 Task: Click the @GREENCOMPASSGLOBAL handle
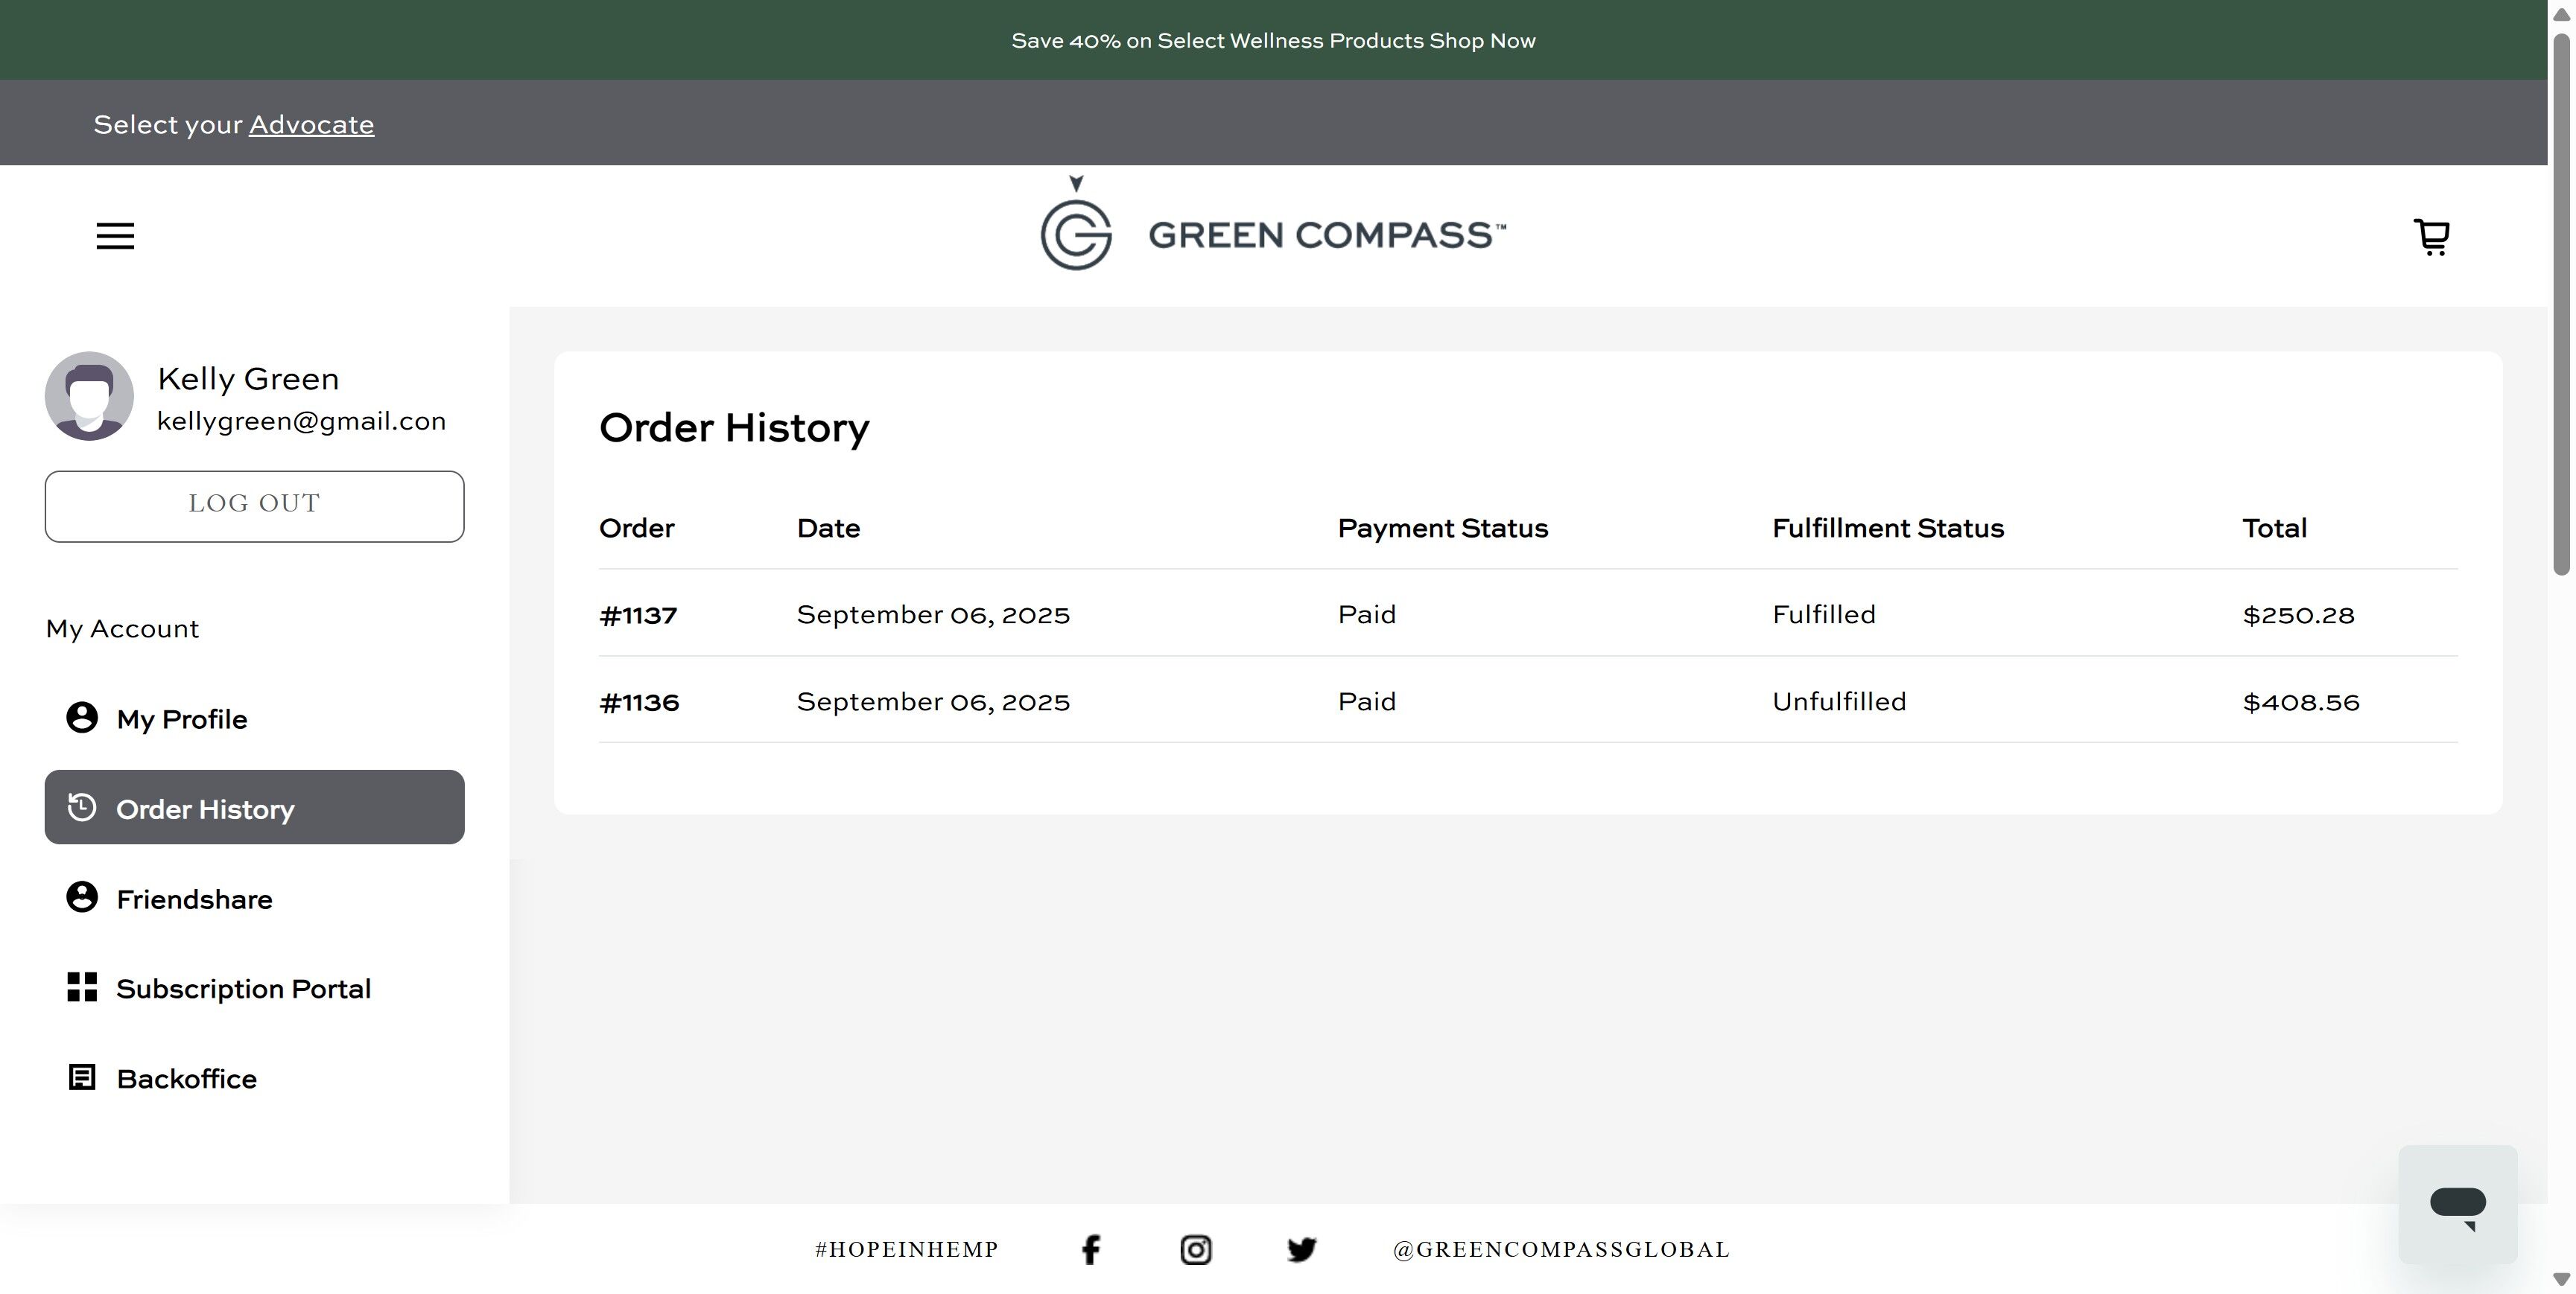pyautogui.click(x=1561, y=1249)
